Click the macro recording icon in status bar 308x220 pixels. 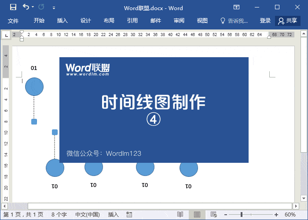[x=129, y=215]
